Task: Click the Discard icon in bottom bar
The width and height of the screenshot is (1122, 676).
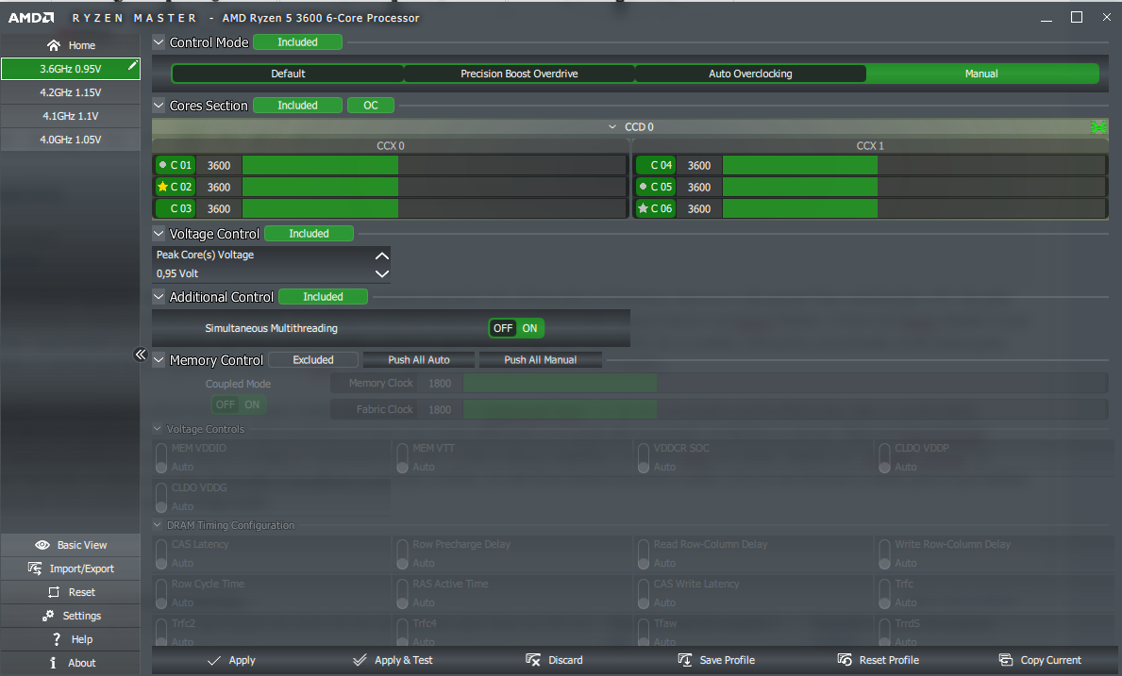Action: point(533,660)
